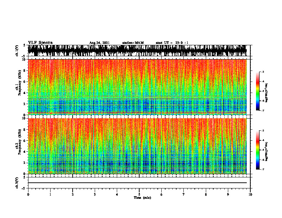Click the ch.1 waveform strip at top
Viewport: 282px width, 218px height.
point(137,51)
